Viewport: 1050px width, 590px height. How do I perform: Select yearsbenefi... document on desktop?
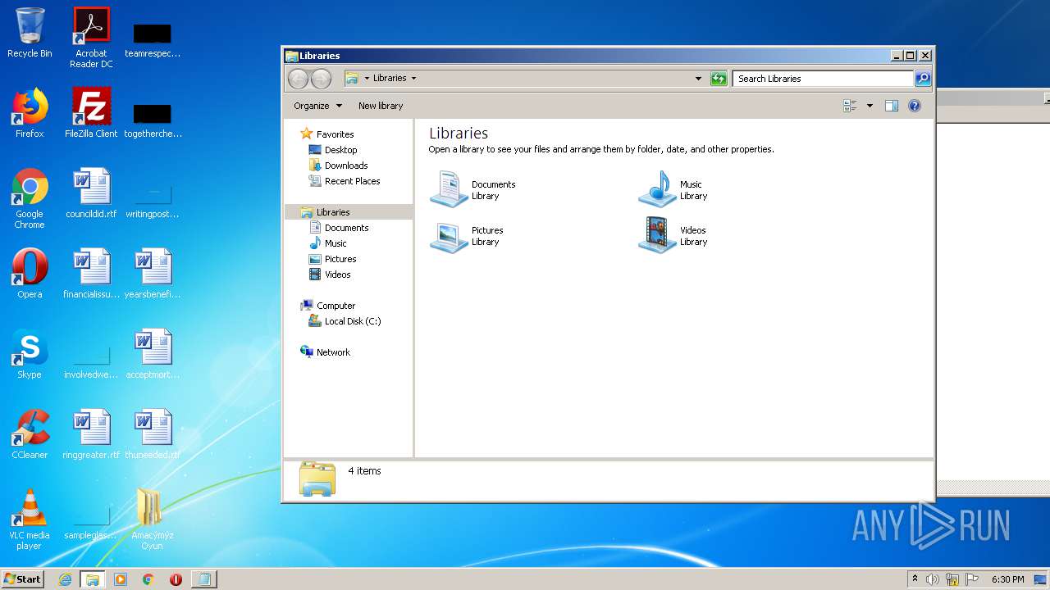152,274
